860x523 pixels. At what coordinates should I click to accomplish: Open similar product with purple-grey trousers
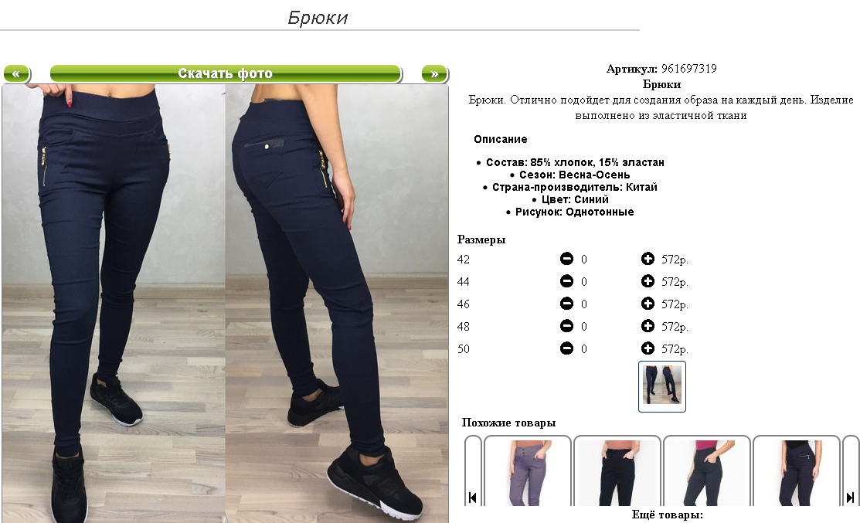tap(528, 472)
